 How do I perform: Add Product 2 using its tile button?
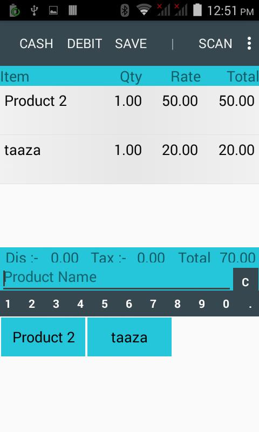pos(43,337)
